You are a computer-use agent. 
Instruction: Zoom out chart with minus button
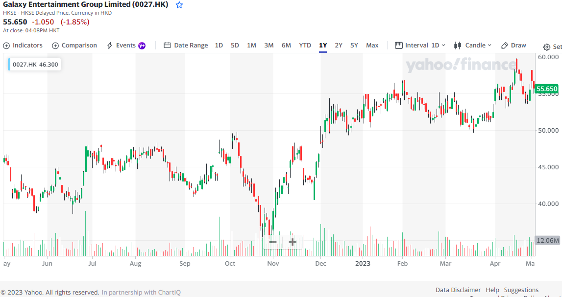[273, 242]
